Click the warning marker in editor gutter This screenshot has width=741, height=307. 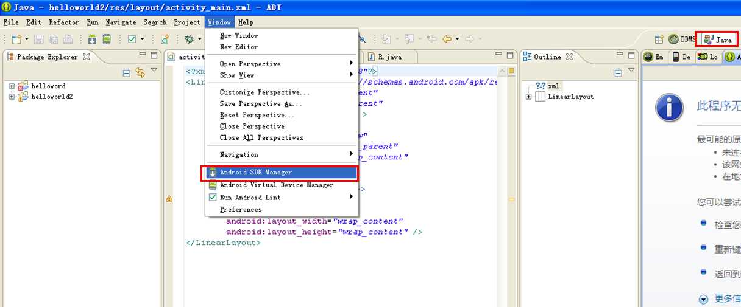[169, 199]
